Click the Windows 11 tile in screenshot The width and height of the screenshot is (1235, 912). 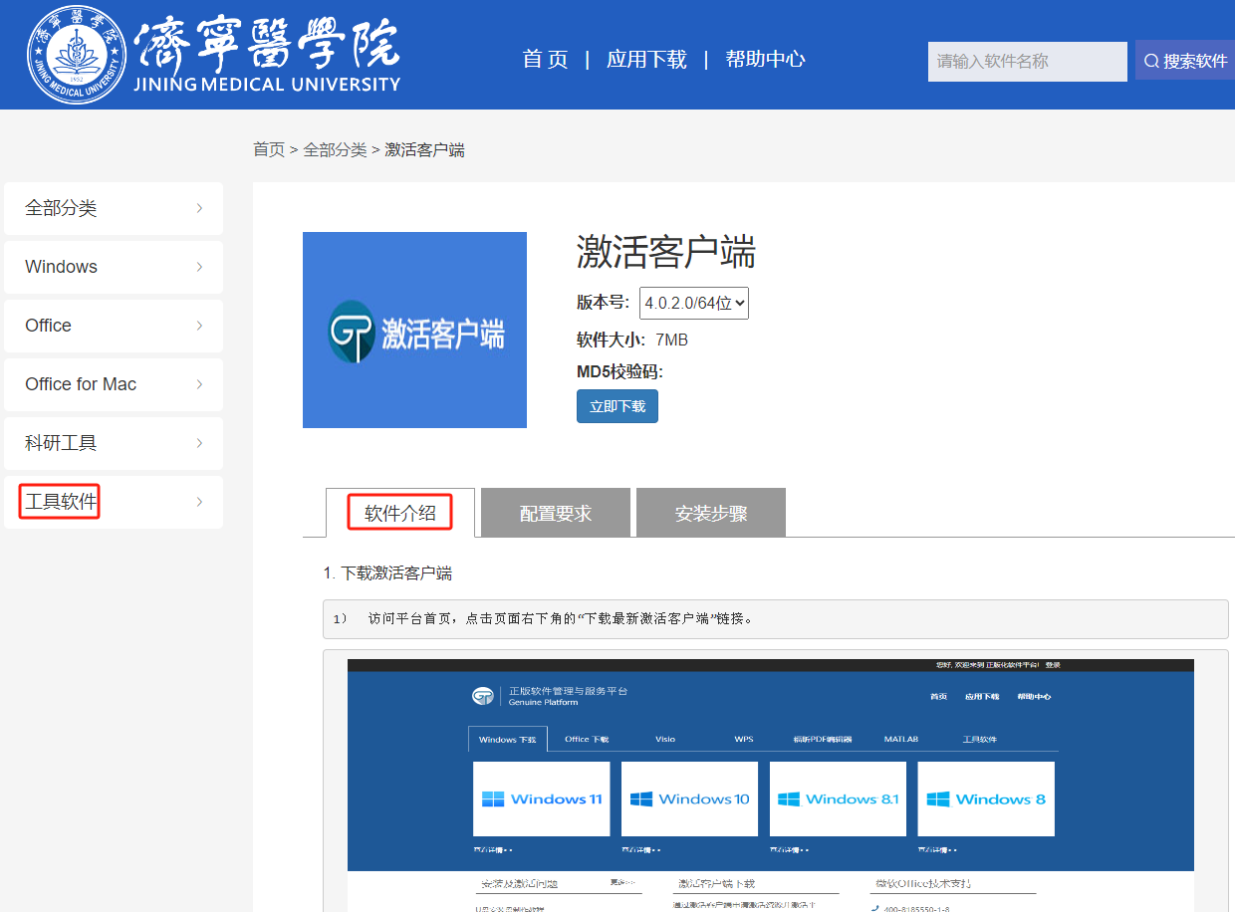[541, 798]
